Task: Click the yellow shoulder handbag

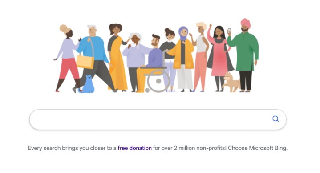Action: (85, 62)
